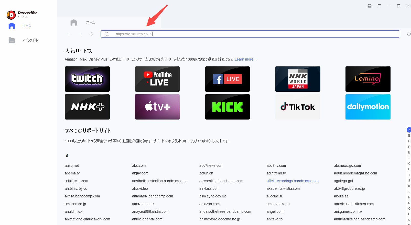Open amazon.co.jp site link
This screenshot has width=411, height=225.
[75, 204]
